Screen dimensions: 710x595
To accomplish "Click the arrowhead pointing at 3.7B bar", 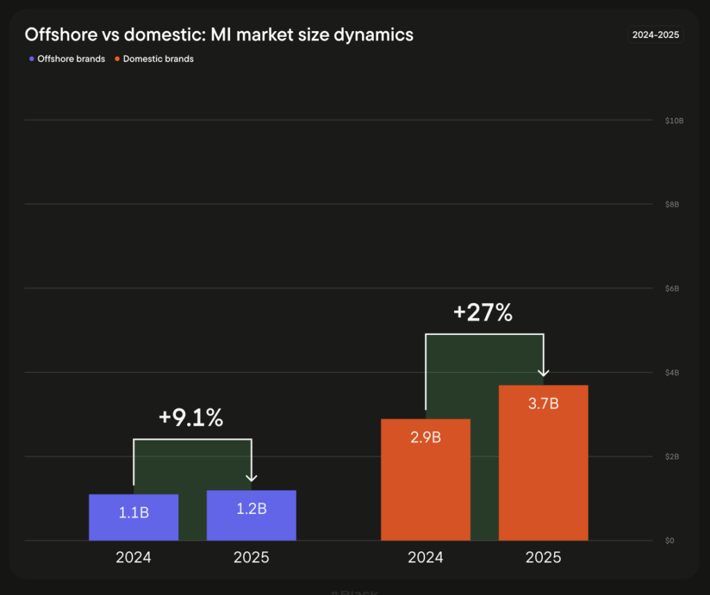I will coord(544,372).
